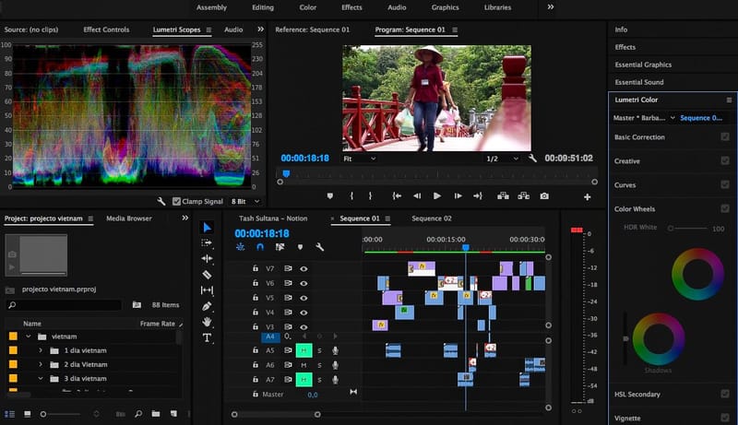The width and height of the screenshot is (738, 425).
Task: Step forward one frame in Program monitor
Action: (x=458, y=196)
